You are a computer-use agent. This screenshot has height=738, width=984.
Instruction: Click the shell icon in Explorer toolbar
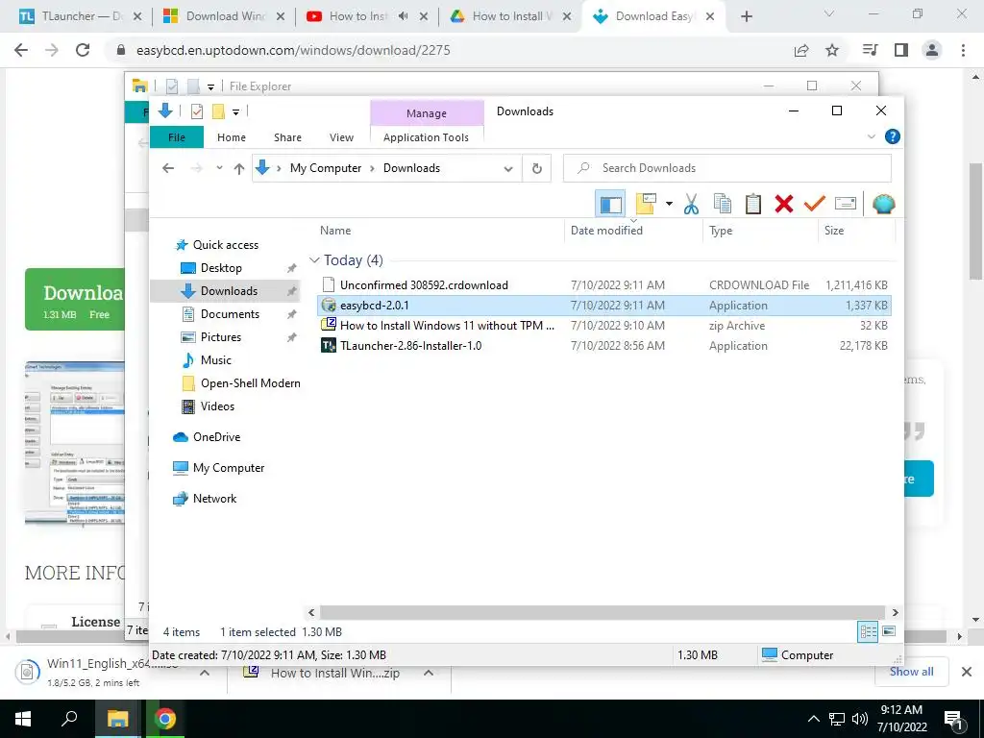[x=884, y=204]
